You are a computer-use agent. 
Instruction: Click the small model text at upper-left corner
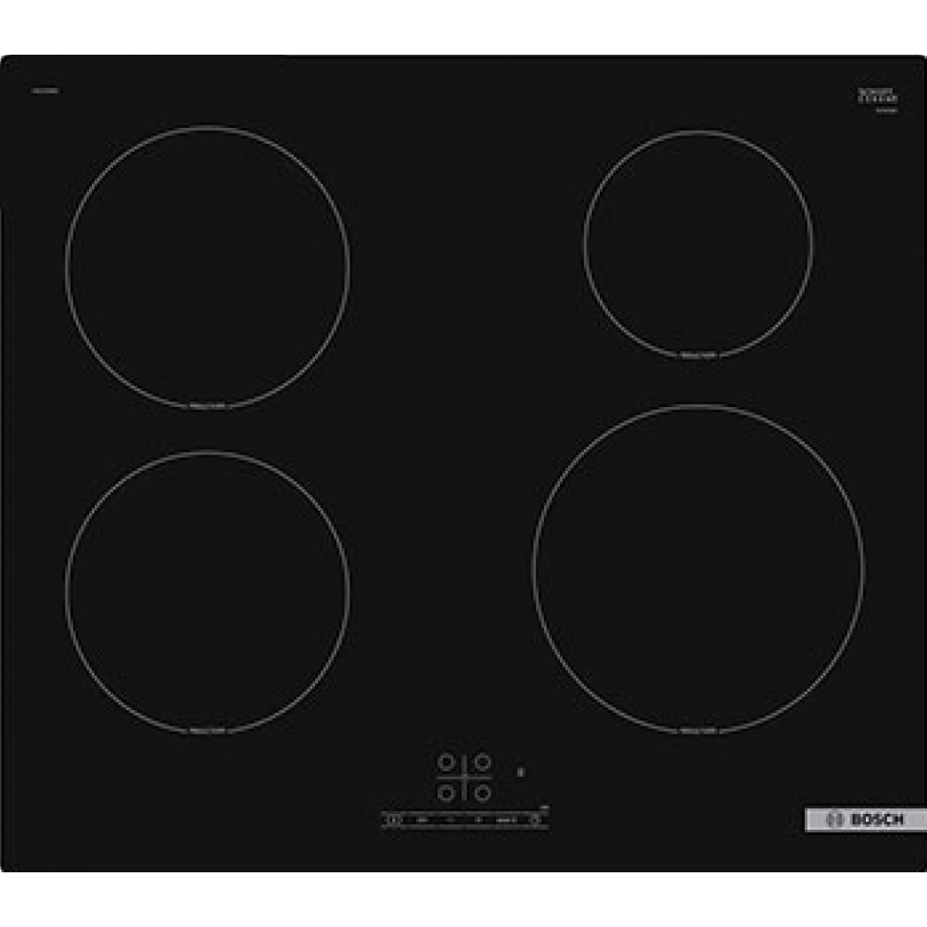[44, 91]
